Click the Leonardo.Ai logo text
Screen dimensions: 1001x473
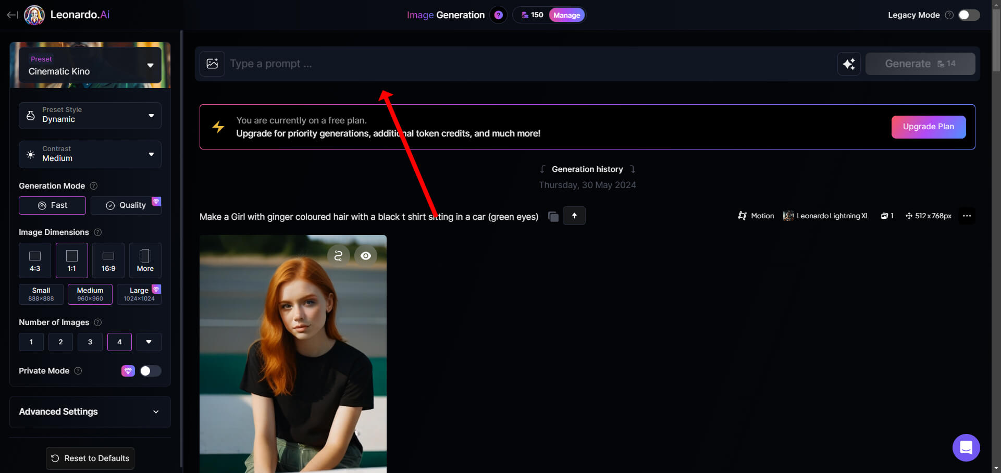(x=80, y=15)
